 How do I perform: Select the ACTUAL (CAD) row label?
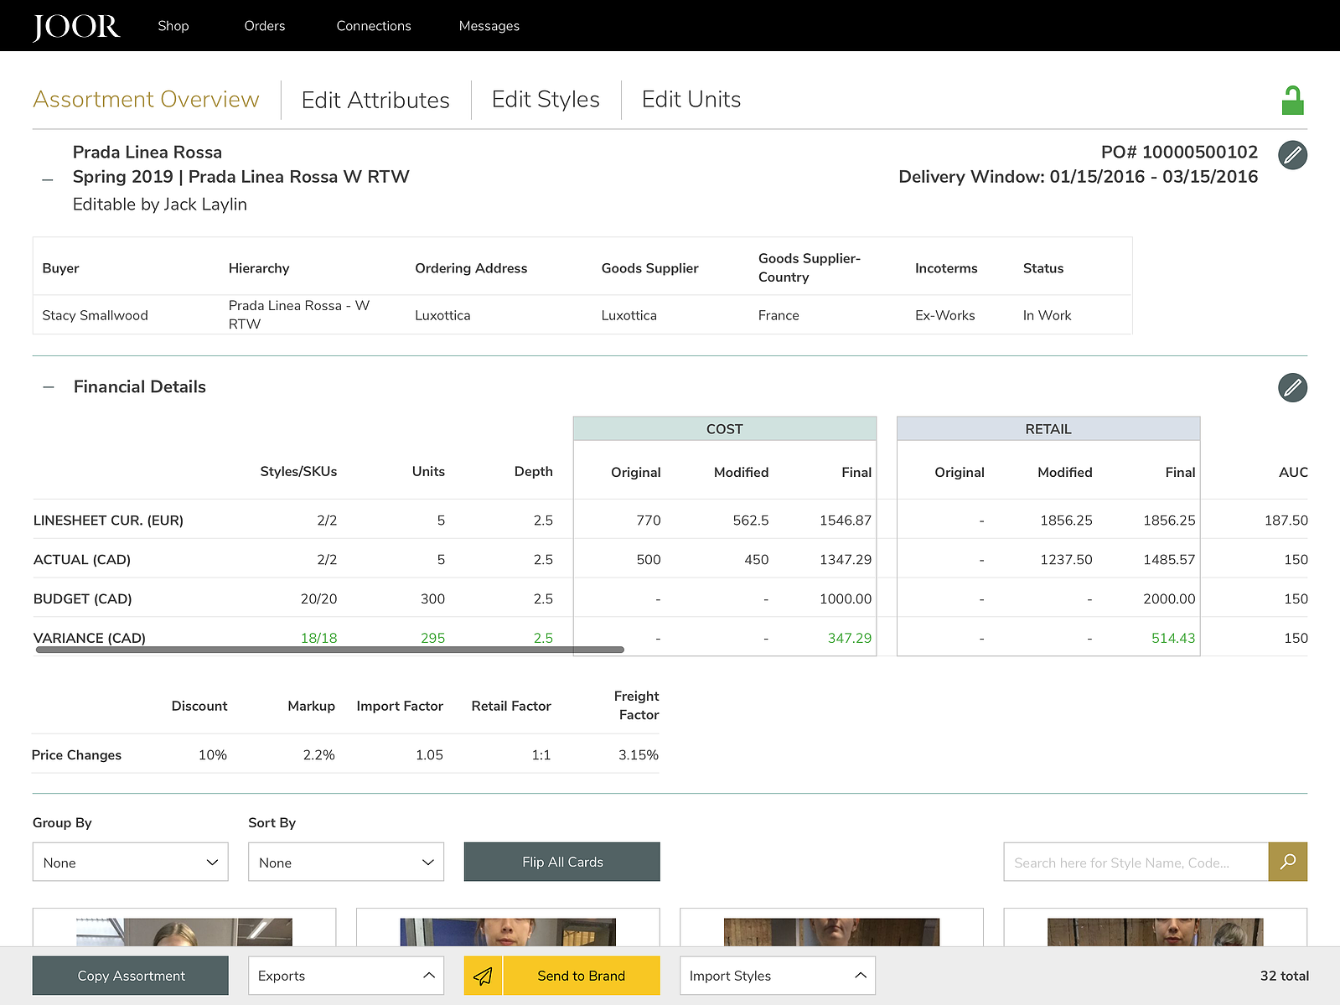point(82,559)
